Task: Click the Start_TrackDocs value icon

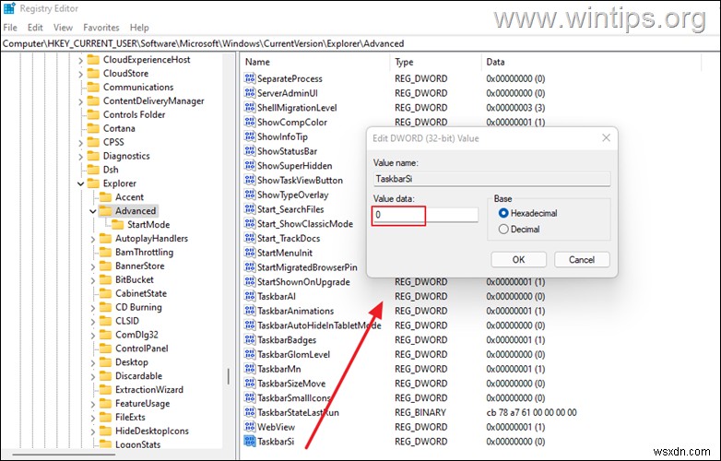Action: tap(250, 238)
